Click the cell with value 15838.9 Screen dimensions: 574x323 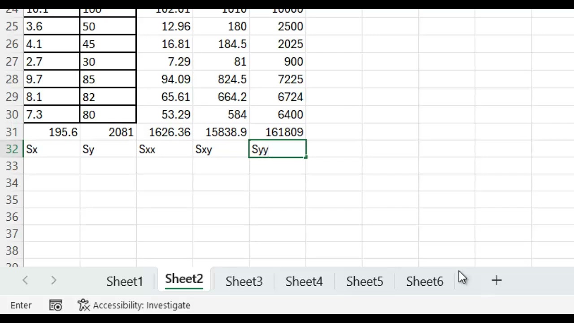pos(221,132)
